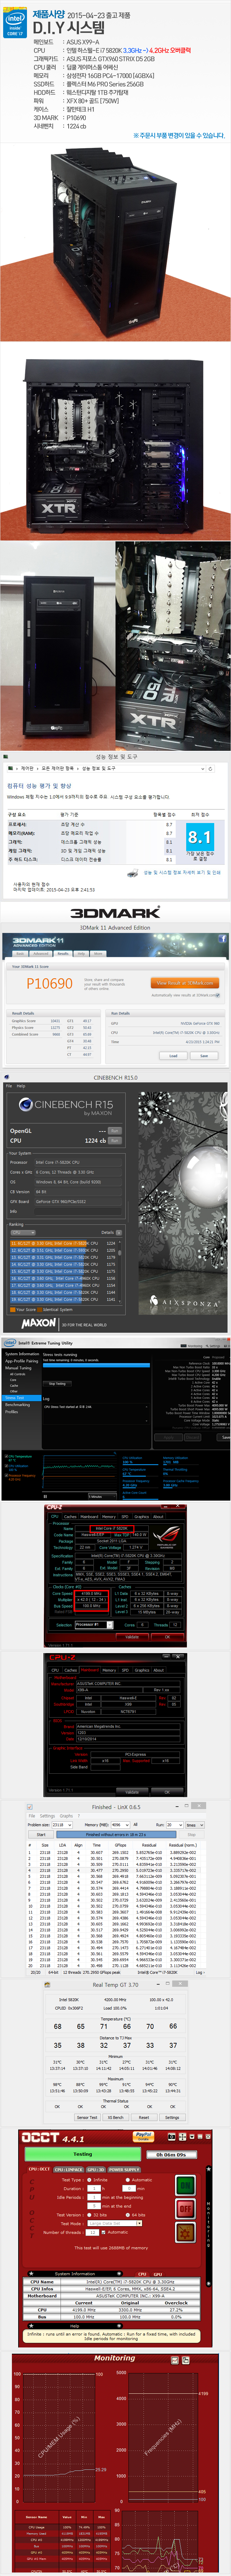The height and width of the screenshot is (2576, 231).
Task: Select Manual Tuning in Intel XTU sidebar
Action: click(18, 1368)
